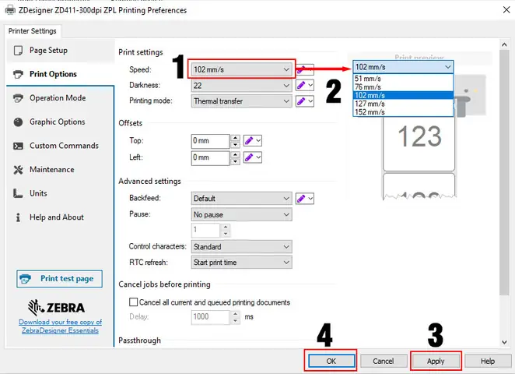
Task: Decrease the Left offset value
Action: [235, 161]
